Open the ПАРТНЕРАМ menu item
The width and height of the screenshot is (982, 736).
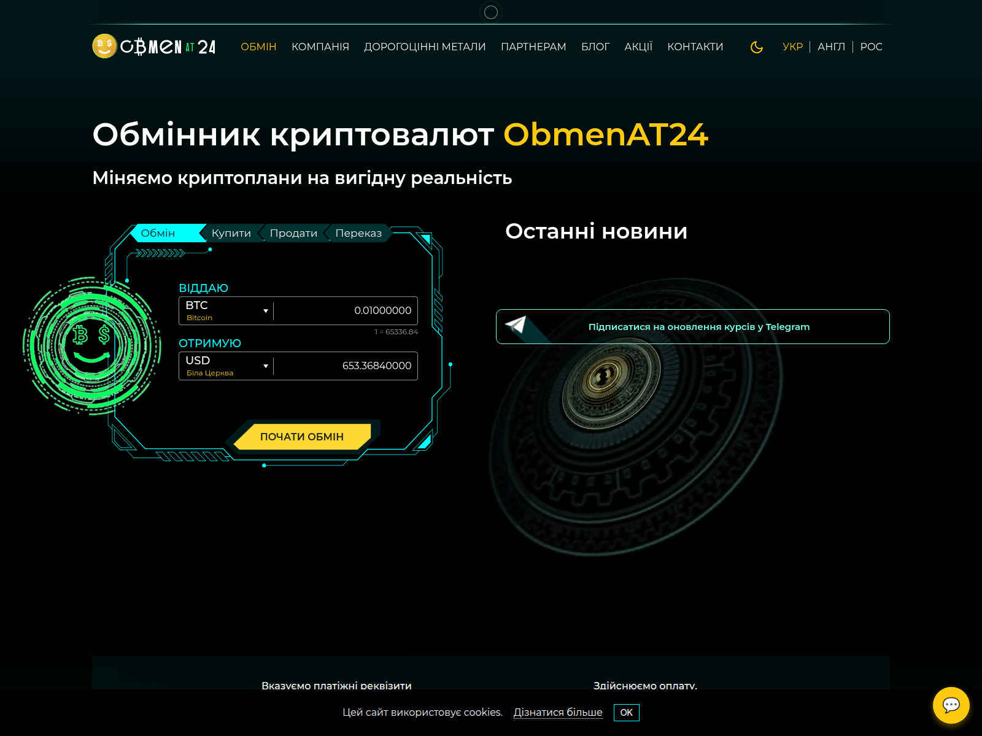coord(533,47)
